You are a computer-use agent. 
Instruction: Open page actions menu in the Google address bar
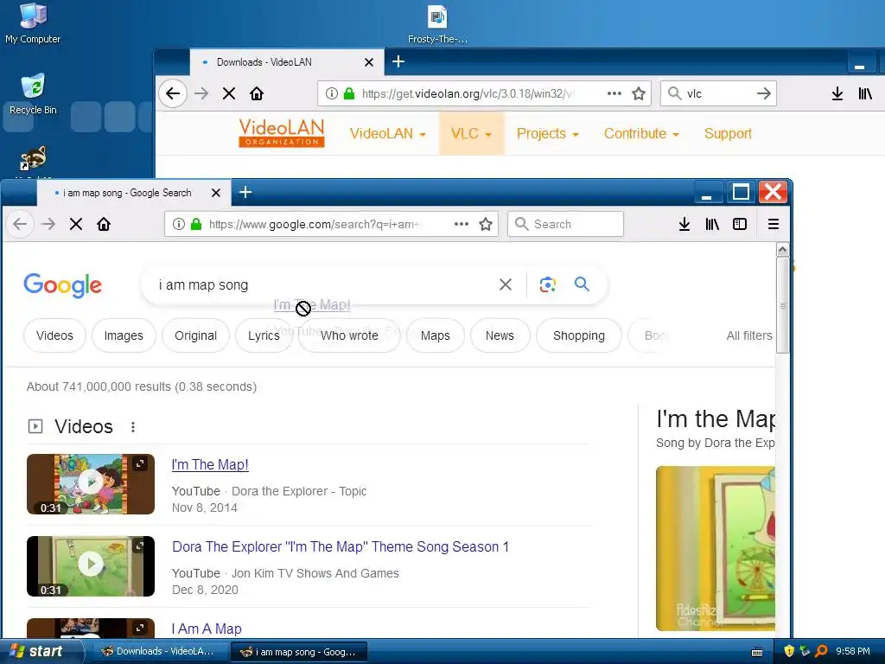[x=462, y=224]
